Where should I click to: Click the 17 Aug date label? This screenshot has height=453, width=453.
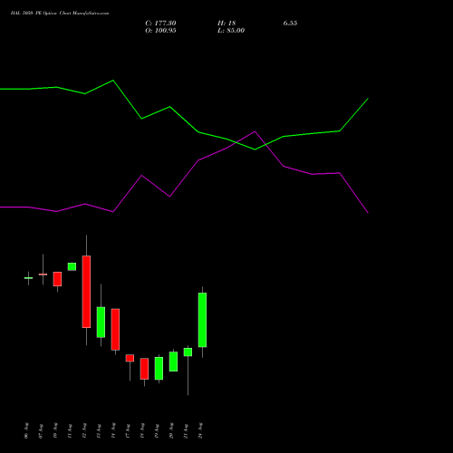coord(128,430)
